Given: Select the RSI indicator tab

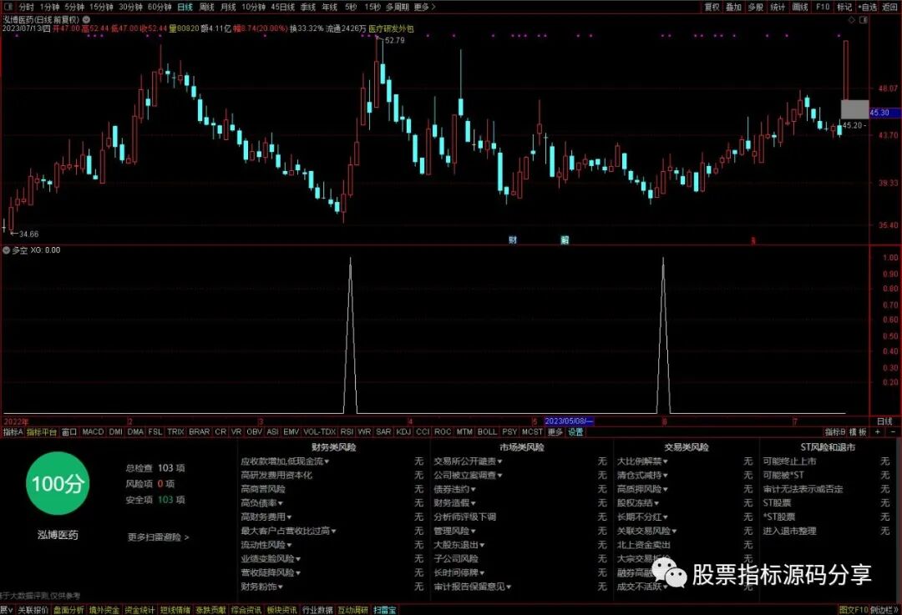Looking at the screenshot, I should (x=347, y=431).
